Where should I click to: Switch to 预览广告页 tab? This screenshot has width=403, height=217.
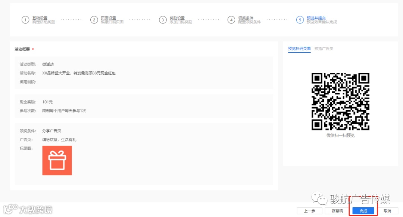coord(324,48)
